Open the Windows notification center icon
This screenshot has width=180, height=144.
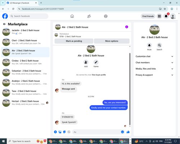point(175,141)
